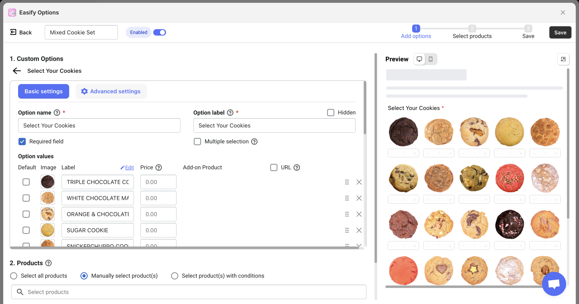The height and width of the screenshot is (304, 579).
Task: Expand the preview to full screen
Action: 563,59
